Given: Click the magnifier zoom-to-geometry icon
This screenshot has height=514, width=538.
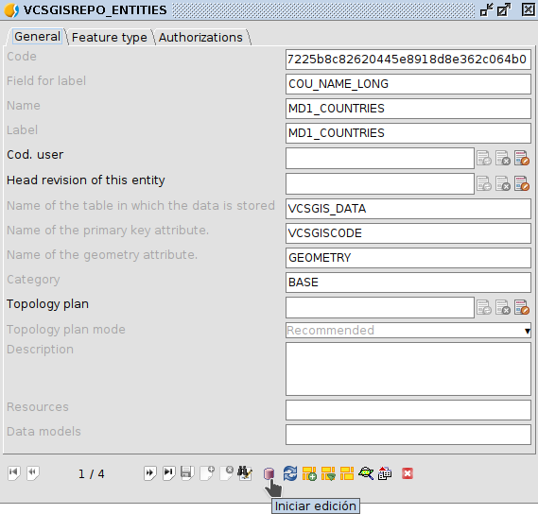Looking at the screenshot, I should coord(366,473).
